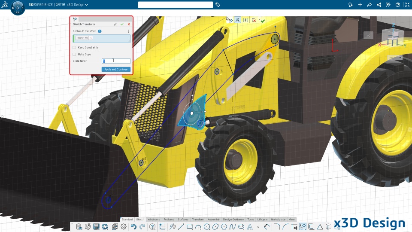Click the database import icon

(x=79, y=227)
